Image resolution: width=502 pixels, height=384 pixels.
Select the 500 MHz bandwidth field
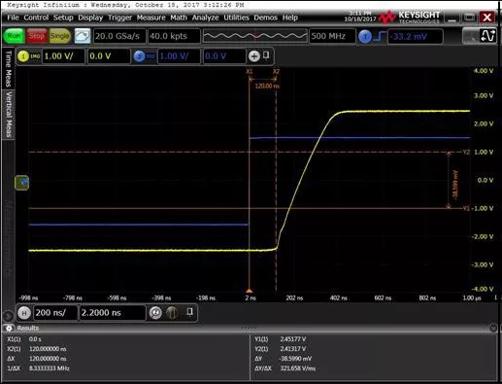coord(332,36)
